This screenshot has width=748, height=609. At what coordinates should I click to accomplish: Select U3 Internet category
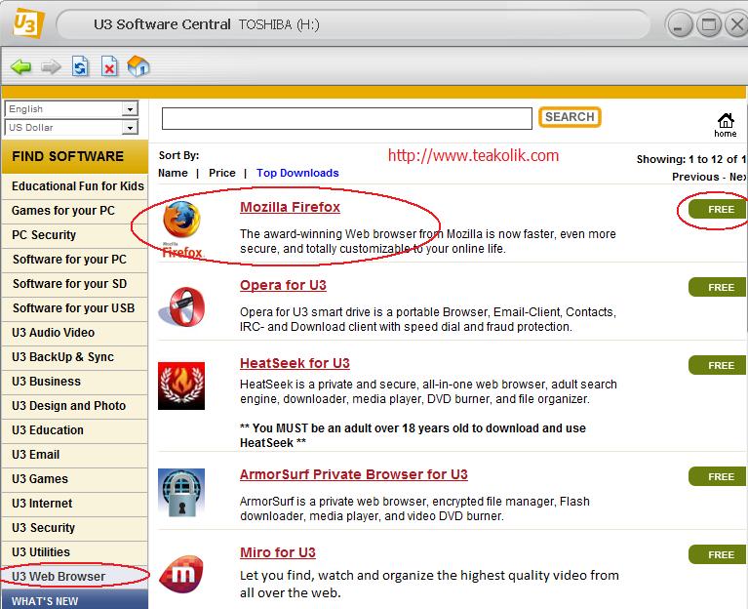point(75,504)
